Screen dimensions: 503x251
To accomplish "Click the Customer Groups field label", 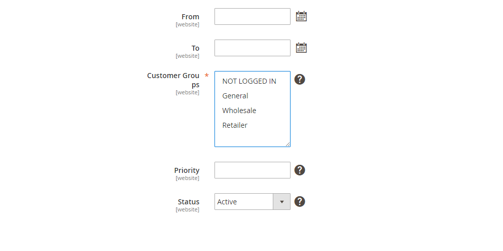I will click(x=173, y=80).
